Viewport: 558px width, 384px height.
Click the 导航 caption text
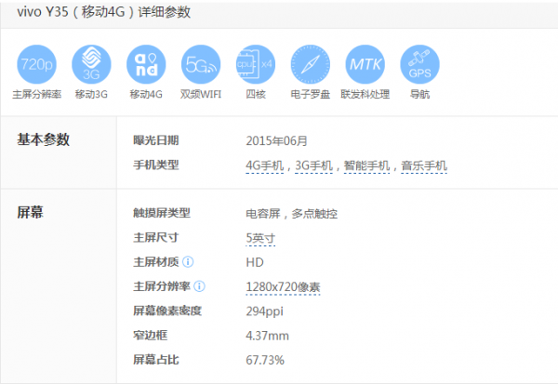click(x=420, y=94)
